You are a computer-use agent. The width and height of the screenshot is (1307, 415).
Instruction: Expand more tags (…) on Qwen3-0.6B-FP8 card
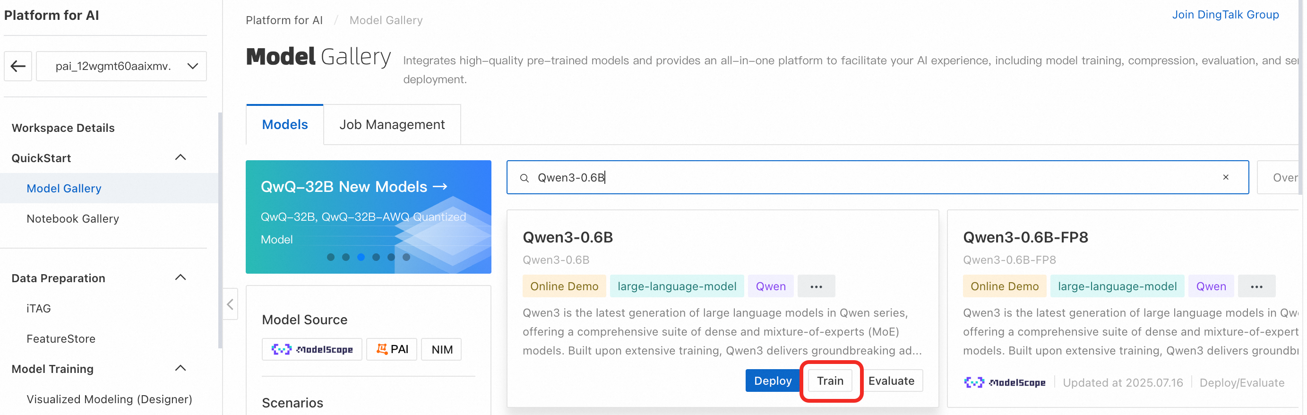pyautogui.click(x=1257, y=286)
